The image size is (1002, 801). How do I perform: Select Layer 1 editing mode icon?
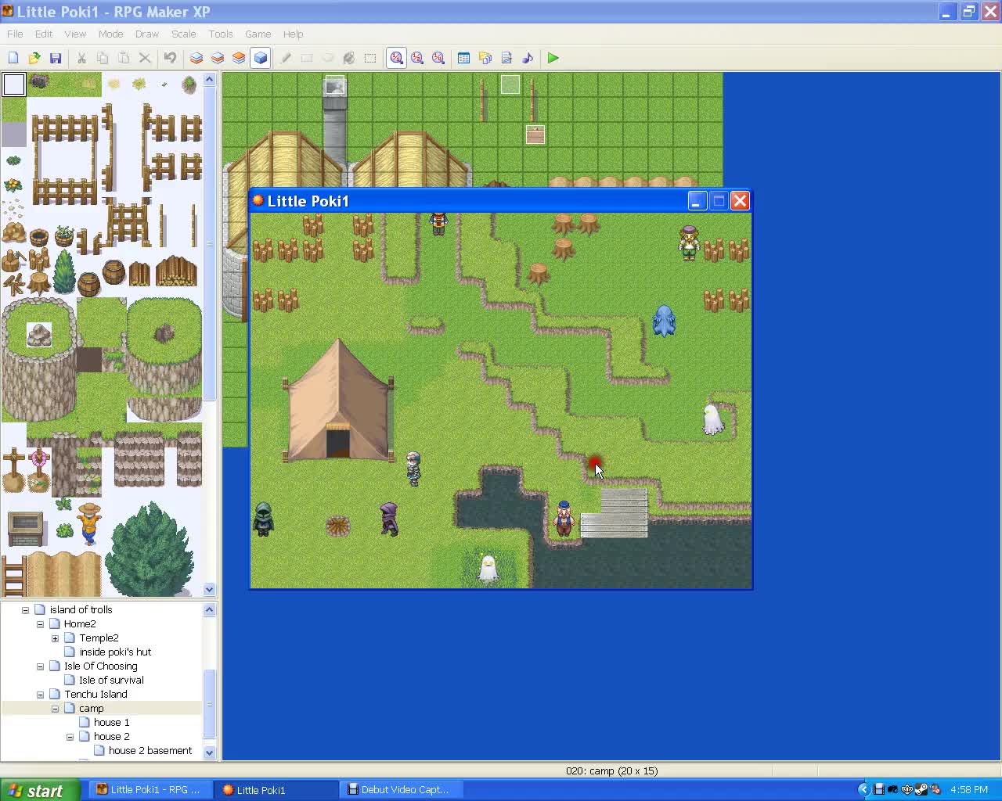point(196,58)
